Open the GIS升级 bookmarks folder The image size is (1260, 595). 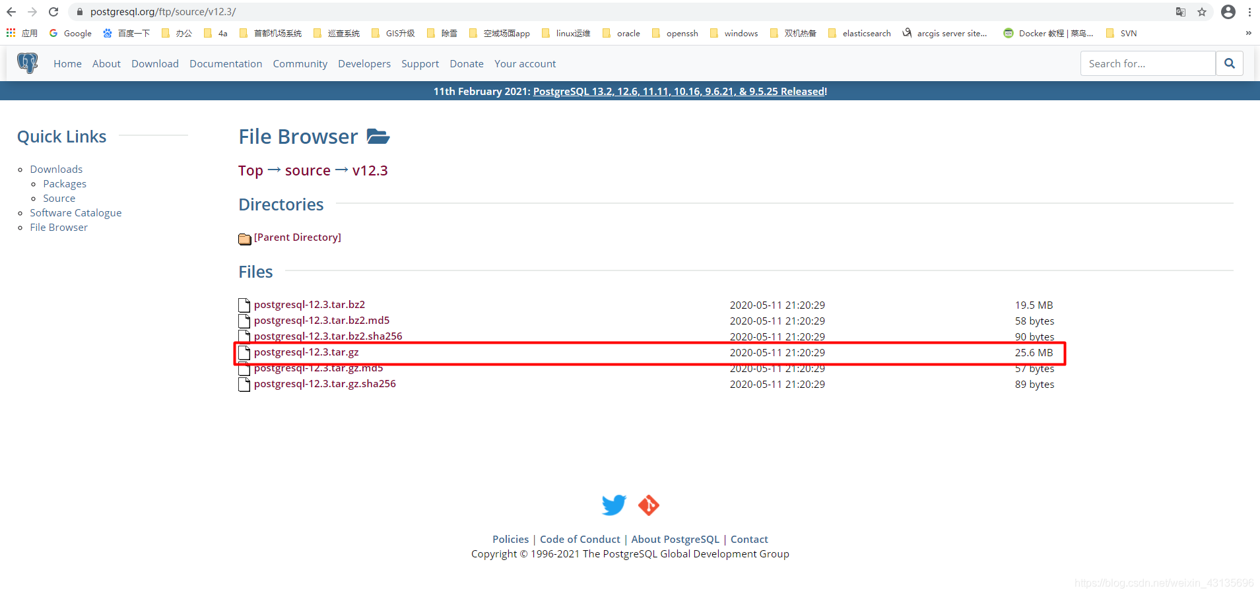393,33
